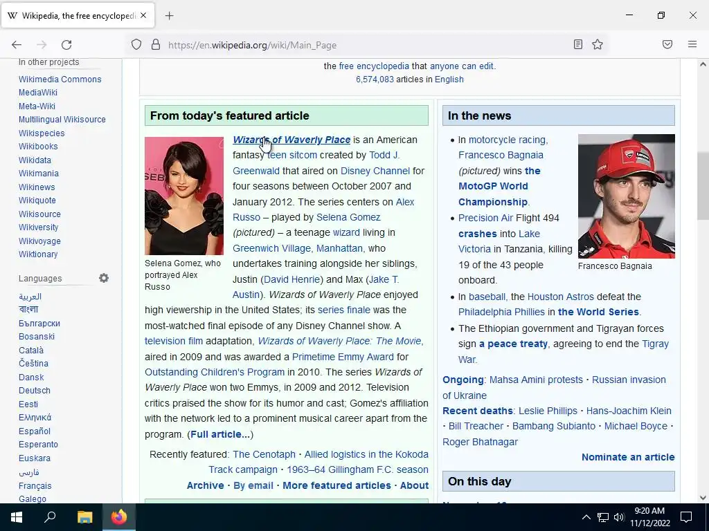Open the Selena Gomez photo thumbnail
Viewport: 709px width, 531px height.
pos(184,196)
